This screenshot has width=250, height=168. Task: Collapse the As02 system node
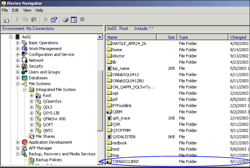point(11,37)
